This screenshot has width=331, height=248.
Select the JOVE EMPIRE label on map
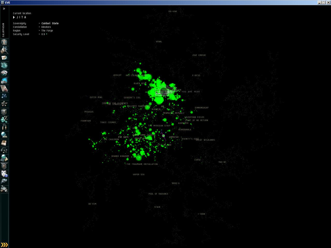(x=199, y=55)
